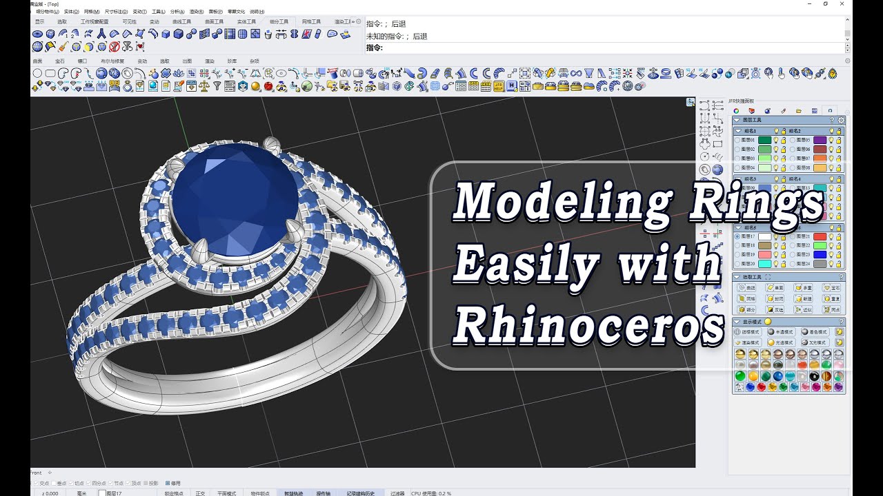
Task: Click the balance scales weight icon
Action: 204,85
